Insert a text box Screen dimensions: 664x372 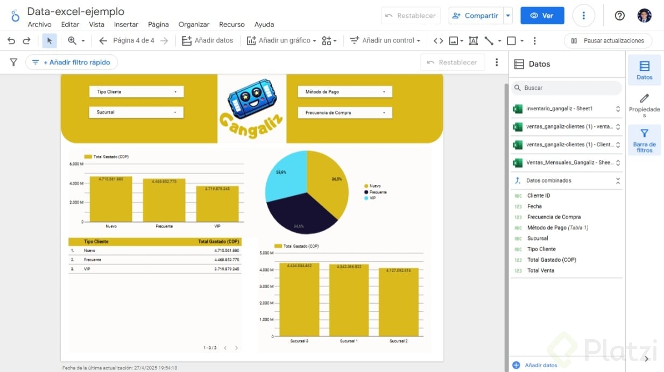474,41
